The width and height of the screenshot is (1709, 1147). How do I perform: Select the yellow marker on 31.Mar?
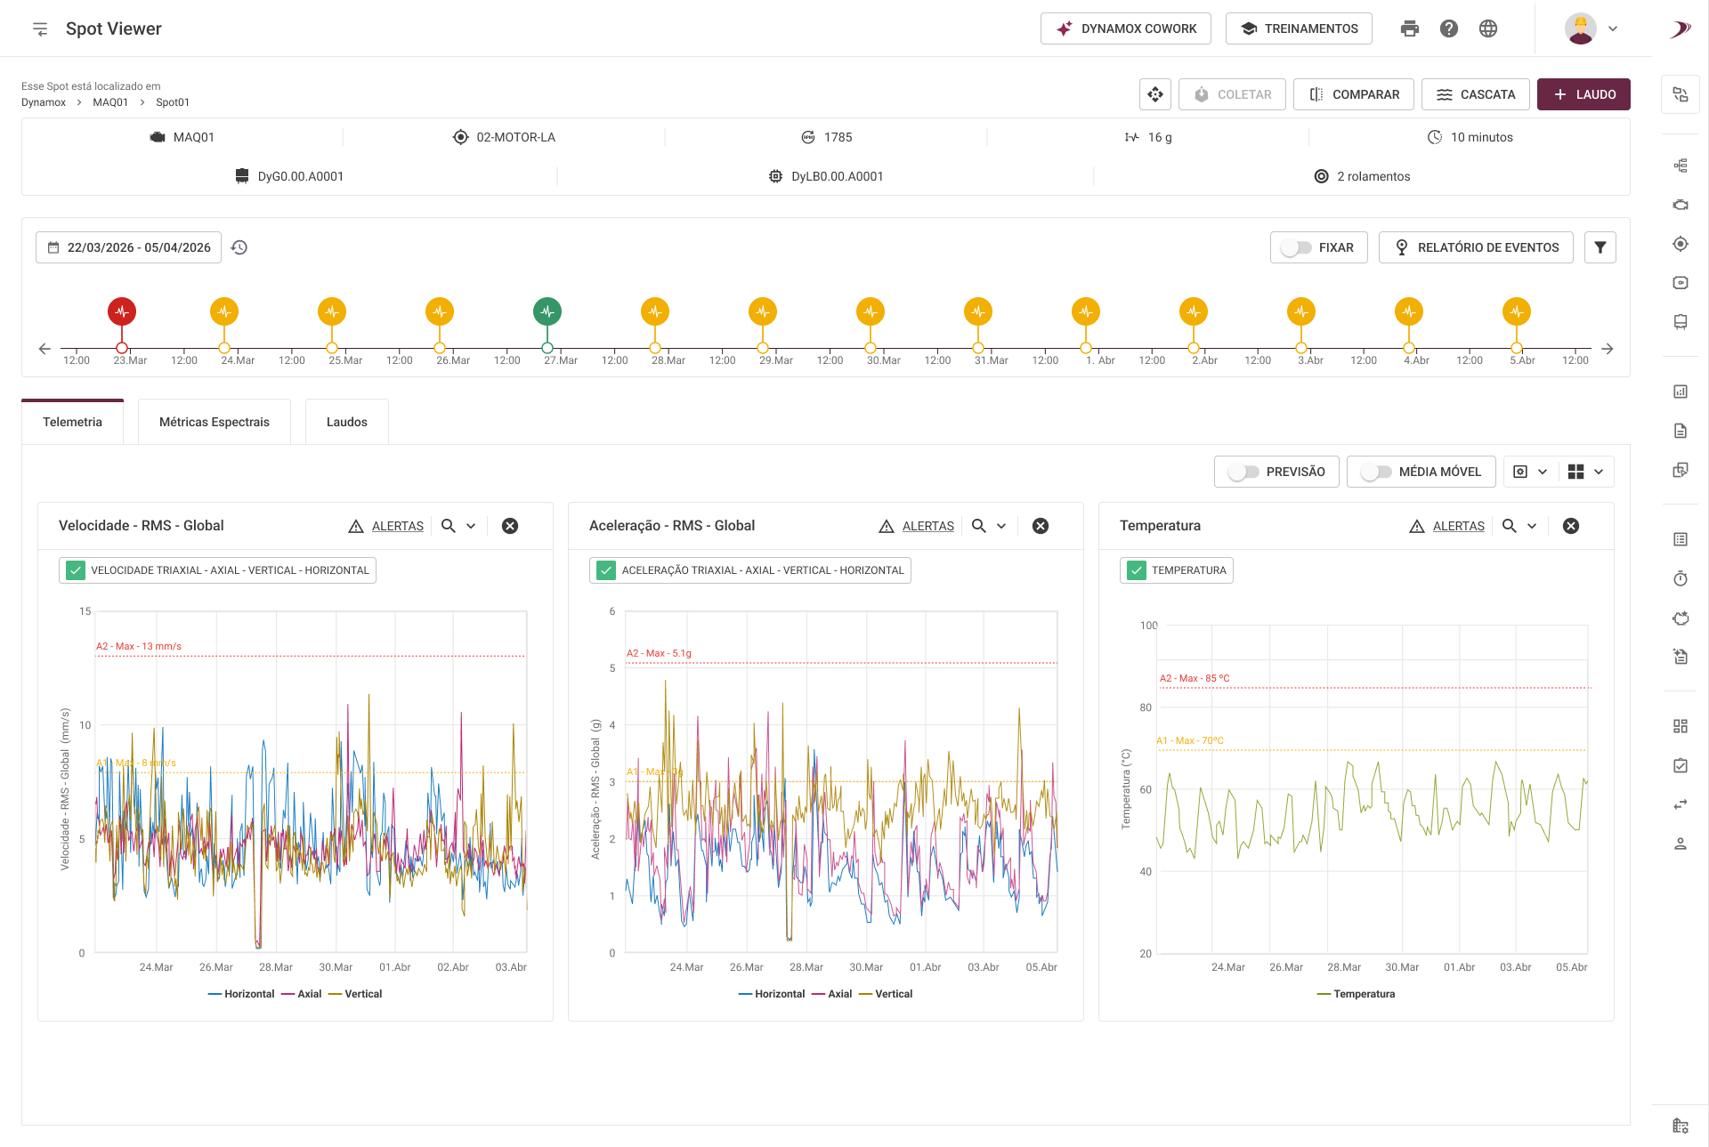978,311
